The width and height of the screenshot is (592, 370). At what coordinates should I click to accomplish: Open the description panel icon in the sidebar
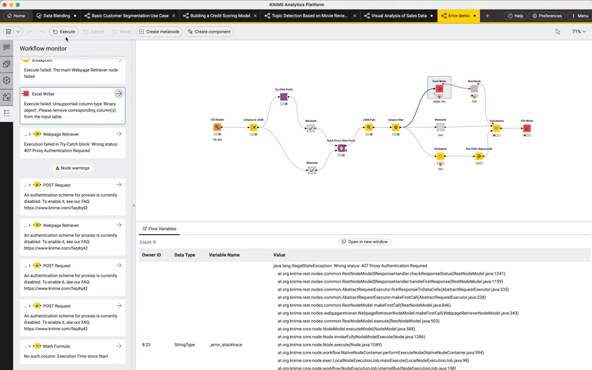coord(6,47)
